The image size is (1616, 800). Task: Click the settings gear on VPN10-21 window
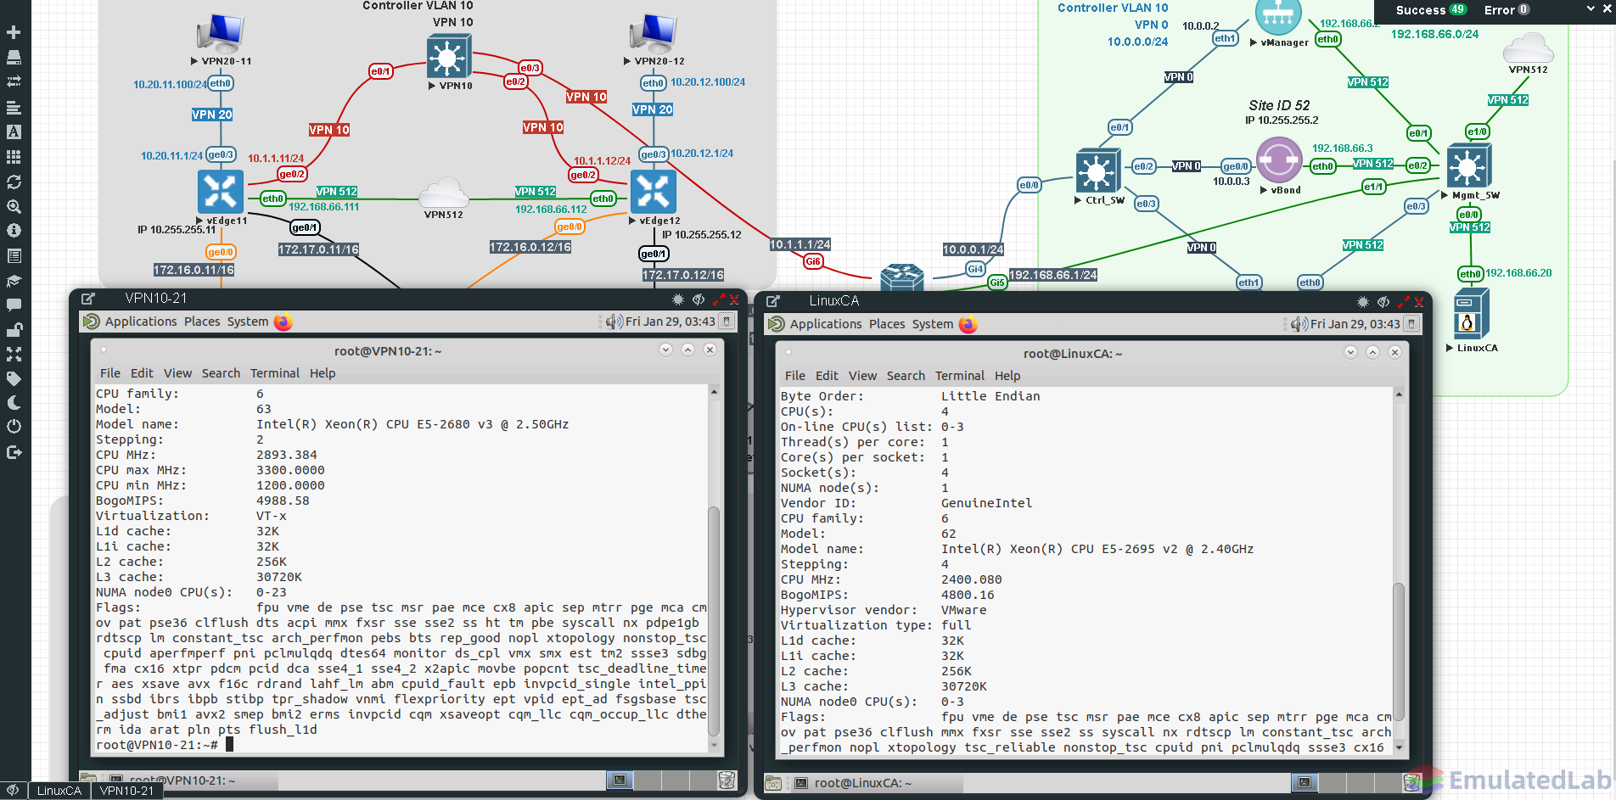pyautogui.click(x=678, y=299)
